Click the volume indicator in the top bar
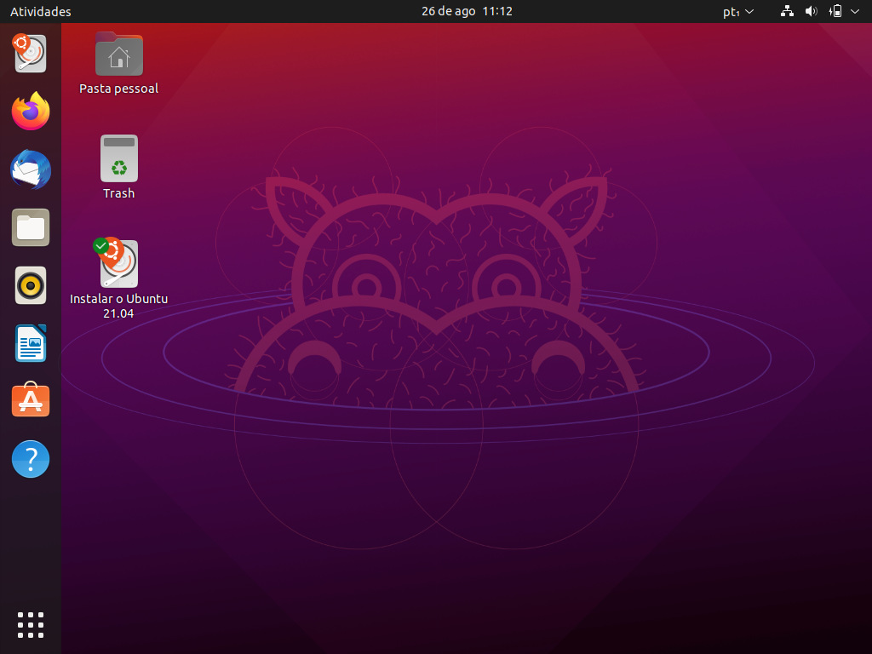The width and height of the screenshot is (872, 654). point(811,11)
